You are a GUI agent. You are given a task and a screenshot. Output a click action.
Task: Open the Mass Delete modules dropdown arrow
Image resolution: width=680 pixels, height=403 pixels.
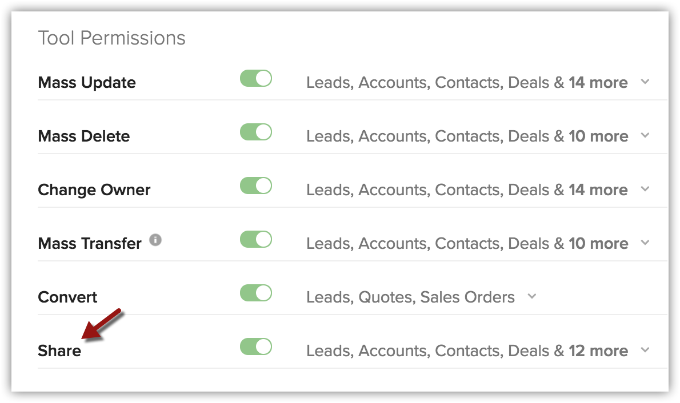[x=645, y=135]
